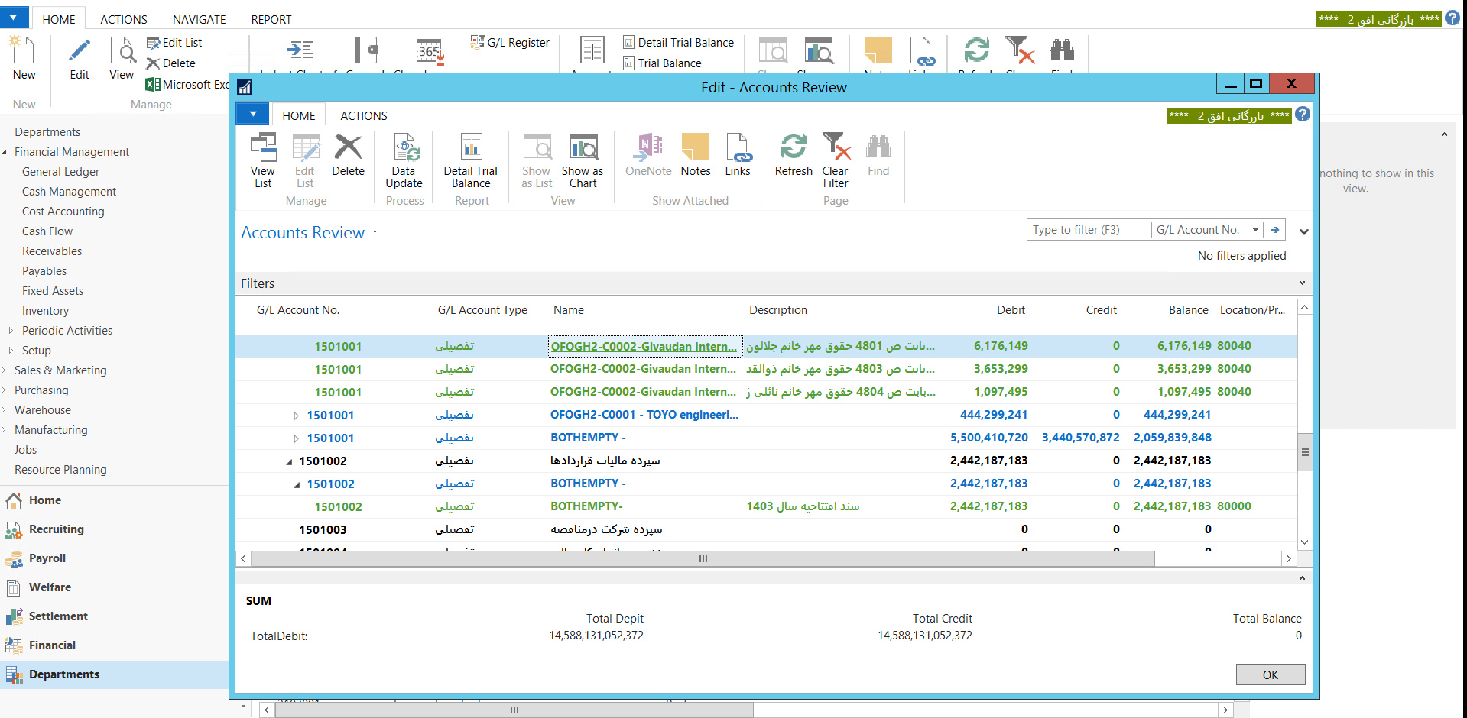This screenshot has width=1467, height=718.
Task: Click help icon in main window top-right
Action: [x=1452, y=18]
